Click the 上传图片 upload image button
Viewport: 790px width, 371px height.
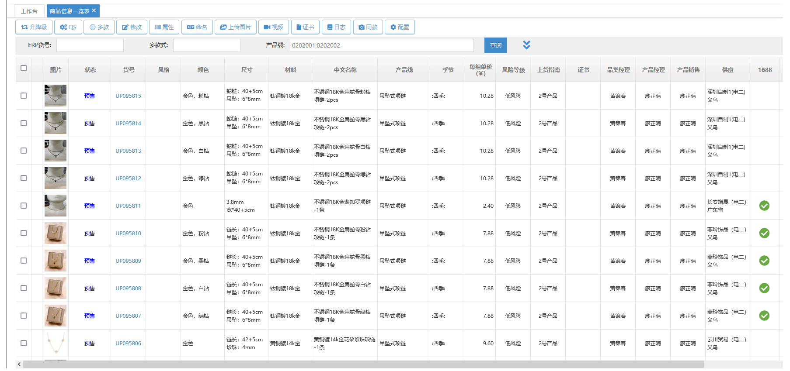pyautogui.click(x=235, y=27)
